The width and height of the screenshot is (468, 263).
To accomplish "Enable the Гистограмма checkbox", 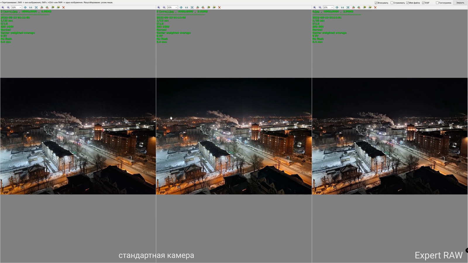I will 437,3.
